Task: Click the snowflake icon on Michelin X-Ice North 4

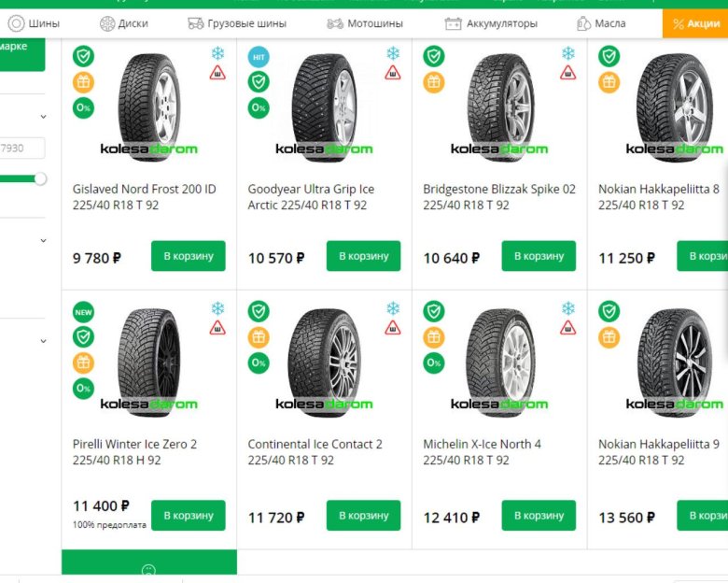Action: click(568, 308)
